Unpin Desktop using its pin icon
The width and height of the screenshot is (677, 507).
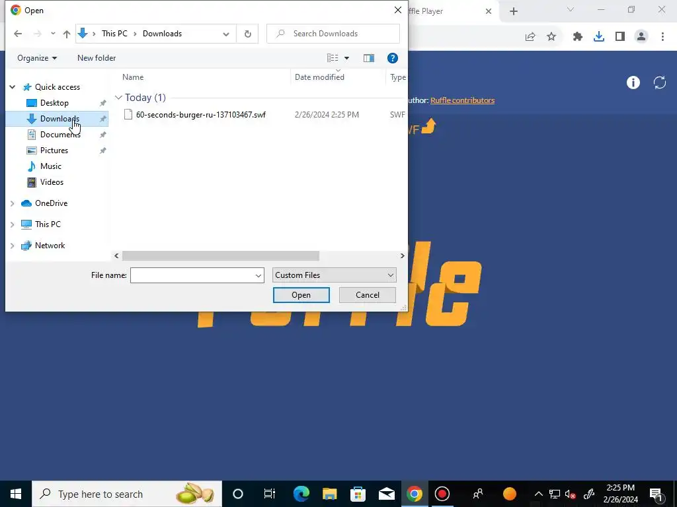pyautogui.click(x=102, y=103)
